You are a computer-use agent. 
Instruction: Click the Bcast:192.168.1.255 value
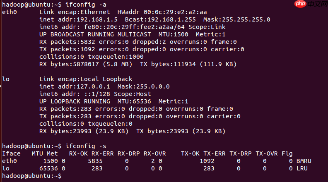[160, 19]
